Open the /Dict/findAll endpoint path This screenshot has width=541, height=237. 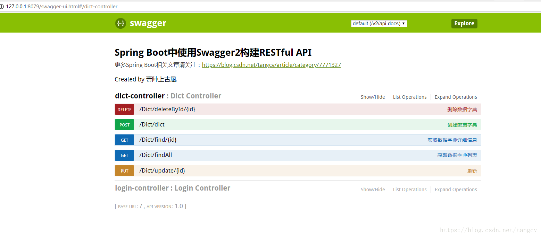click(156, 155)
